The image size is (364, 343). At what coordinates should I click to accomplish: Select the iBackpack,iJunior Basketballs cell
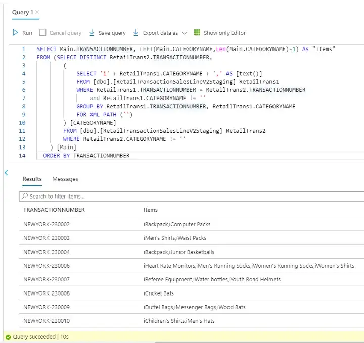click(x=179, y=252)
